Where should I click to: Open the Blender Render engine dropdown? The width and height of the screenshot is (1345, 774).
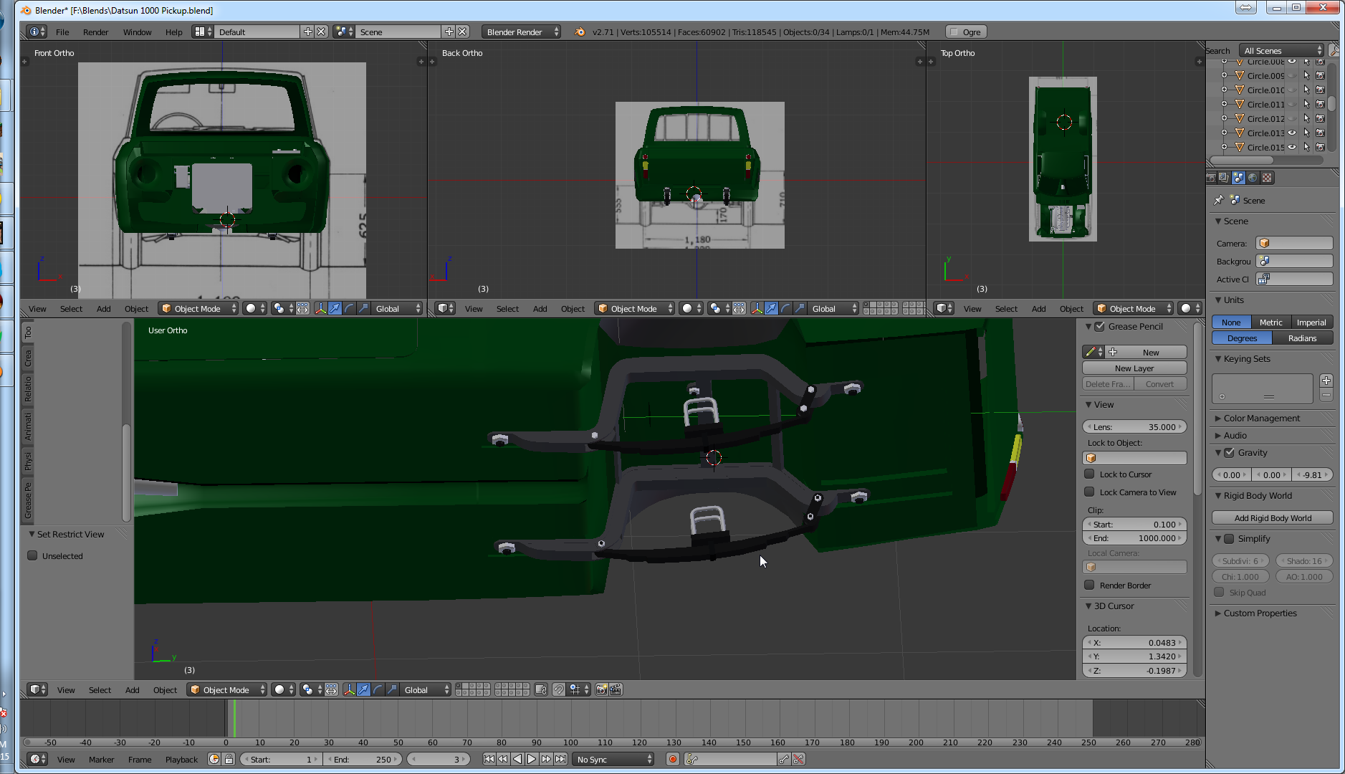tap(521, 32)
